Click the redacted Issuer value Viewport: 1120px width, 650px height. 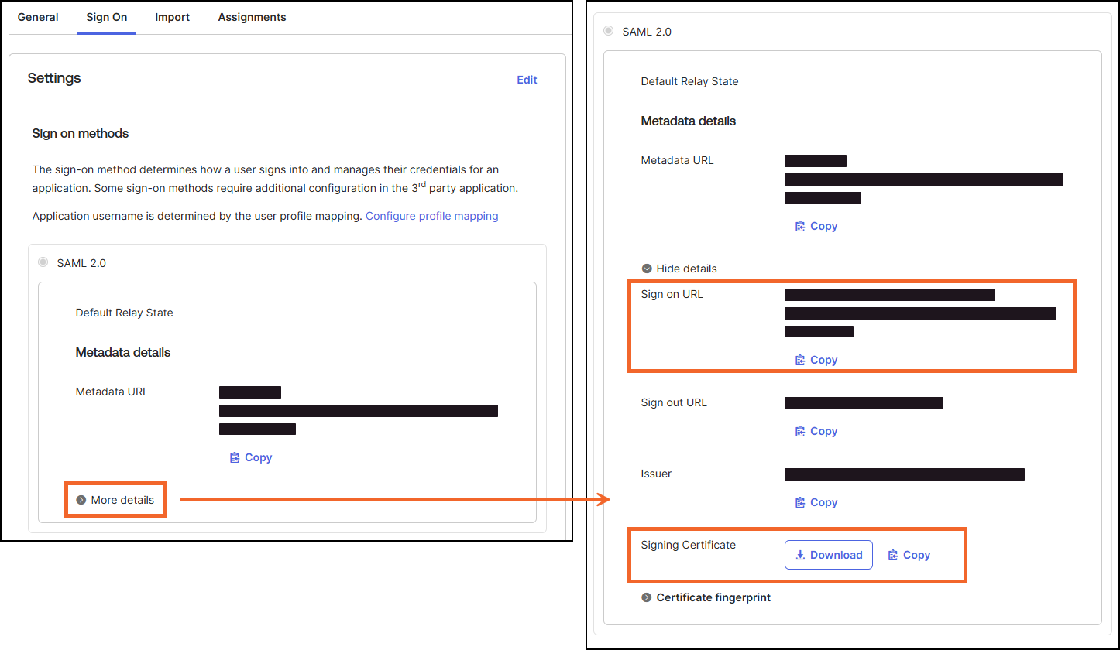click(x=904, y=474)
